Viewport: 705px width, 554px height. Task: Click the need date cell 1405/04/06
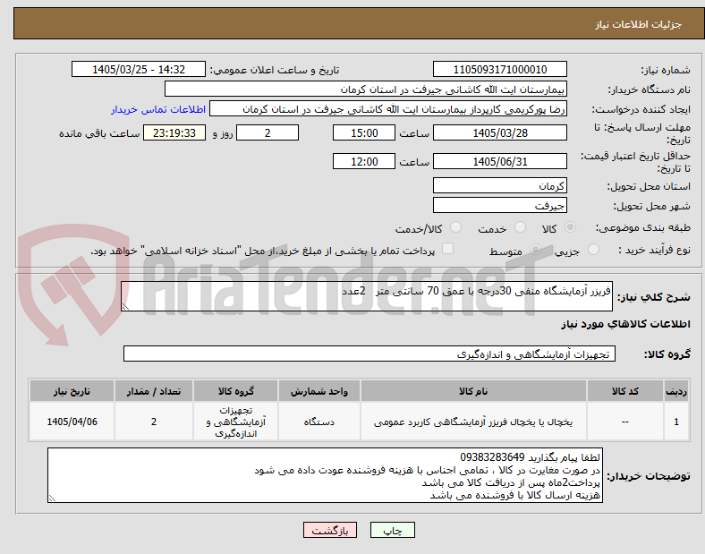click(72, 422)
